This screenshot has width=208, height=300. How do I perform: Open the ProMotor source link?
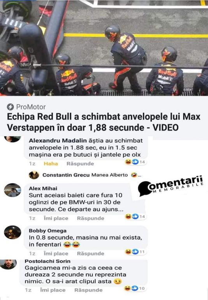31,107
